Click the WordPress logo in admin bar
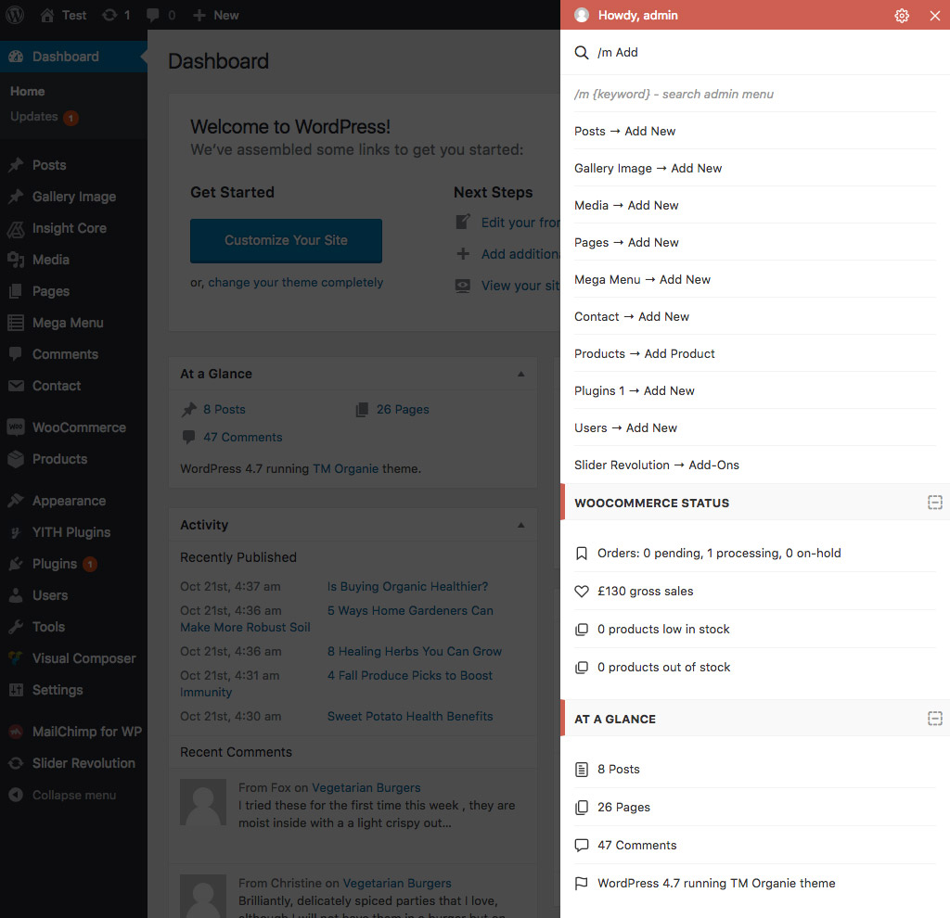The width and height of the screenshot is (950, 918). click(15, 15)
